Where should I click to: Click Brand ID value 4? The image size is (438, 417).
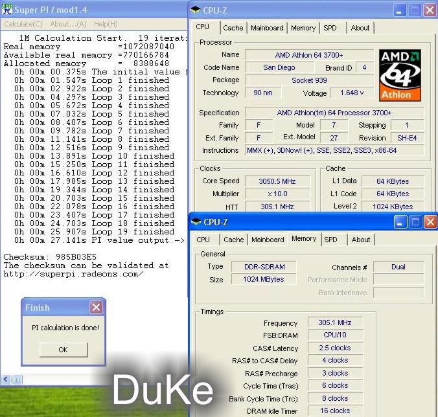point(365,67)
